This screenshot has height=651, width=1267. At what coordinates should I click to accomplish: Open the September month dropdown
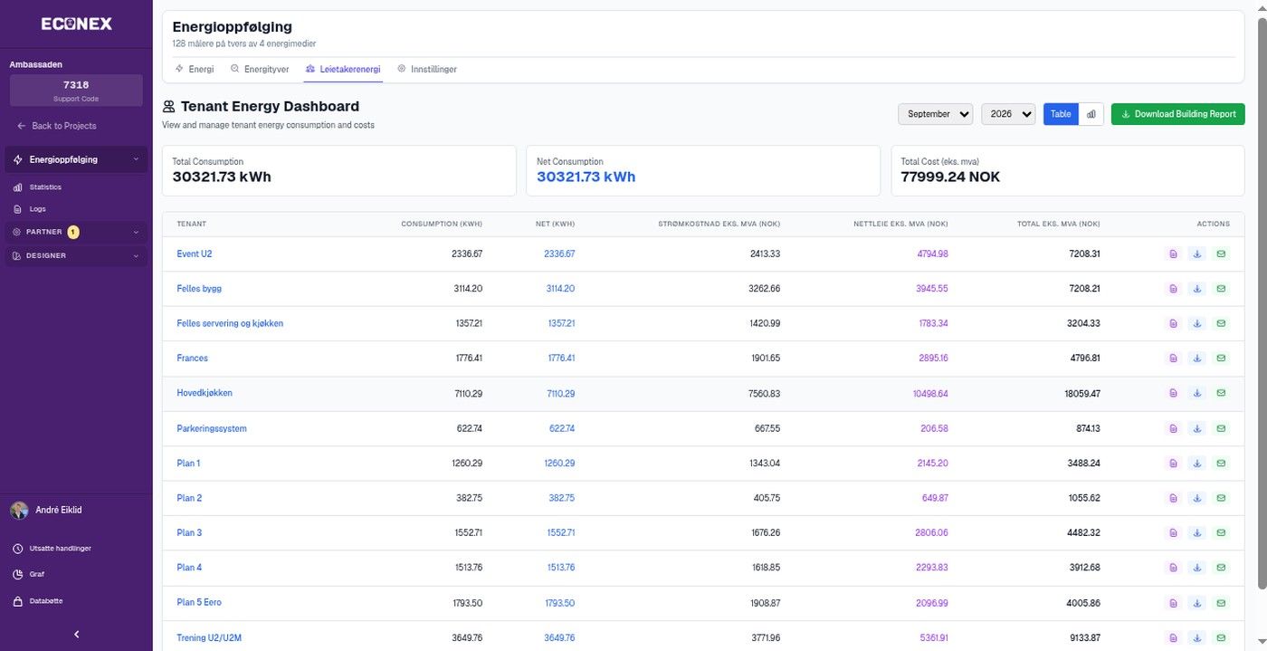[935, 114]
